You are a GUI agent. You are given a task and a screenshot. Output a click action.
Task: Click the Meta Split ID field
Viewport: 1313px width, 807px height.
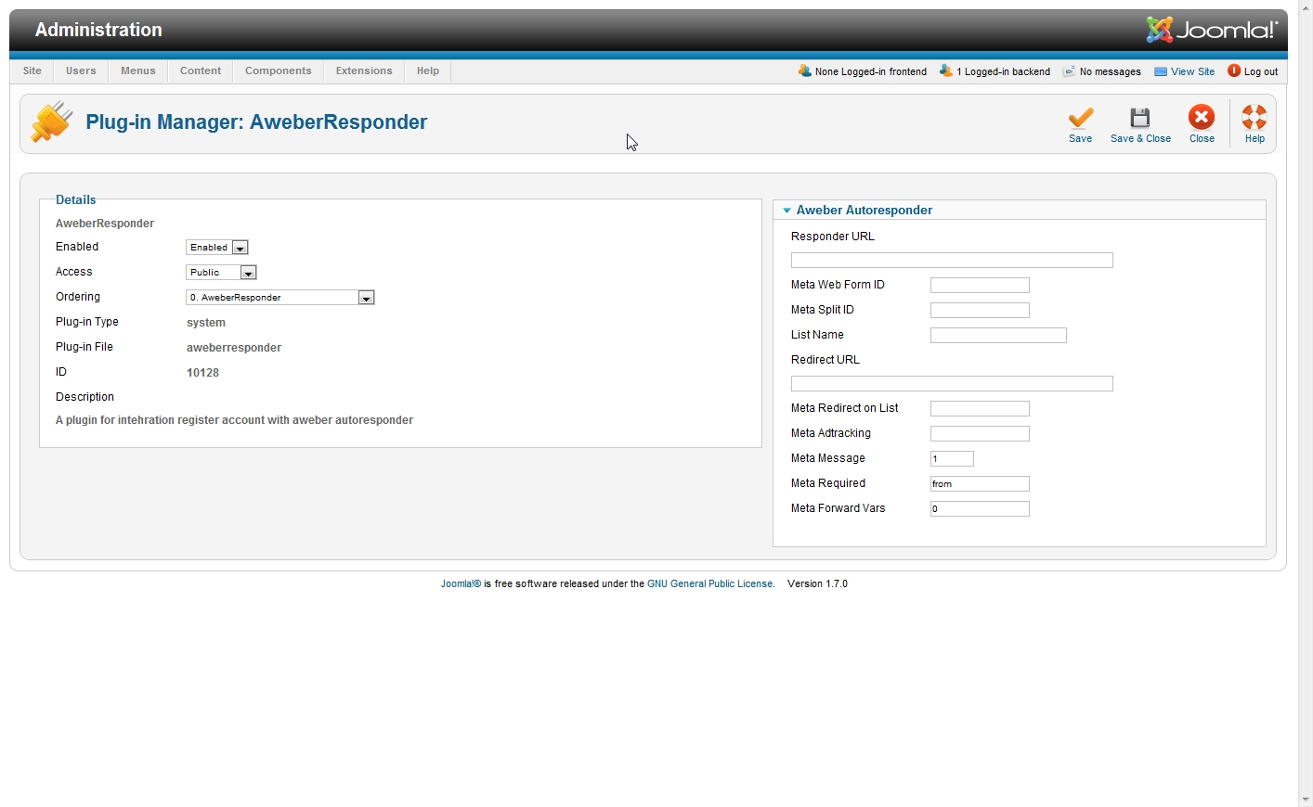(980, 311)
